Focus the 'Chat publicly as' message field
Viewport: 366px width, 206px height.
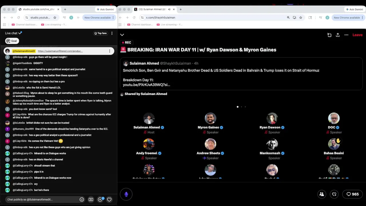tap(42, 199)
